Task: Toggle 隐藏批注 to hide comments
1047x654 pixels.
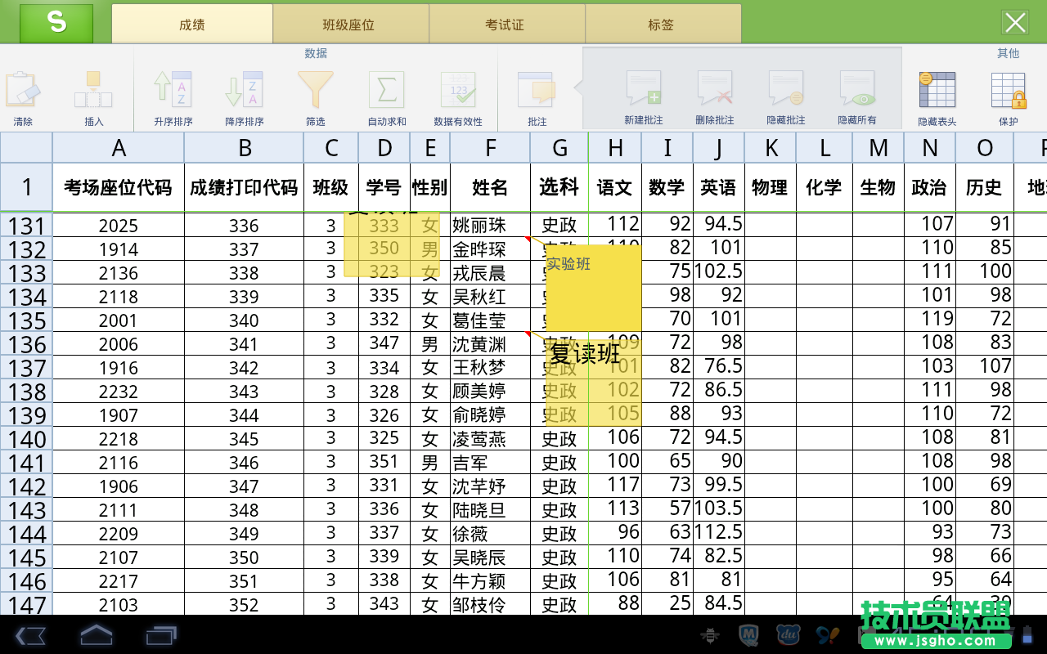Action: (x=785, y=96)
